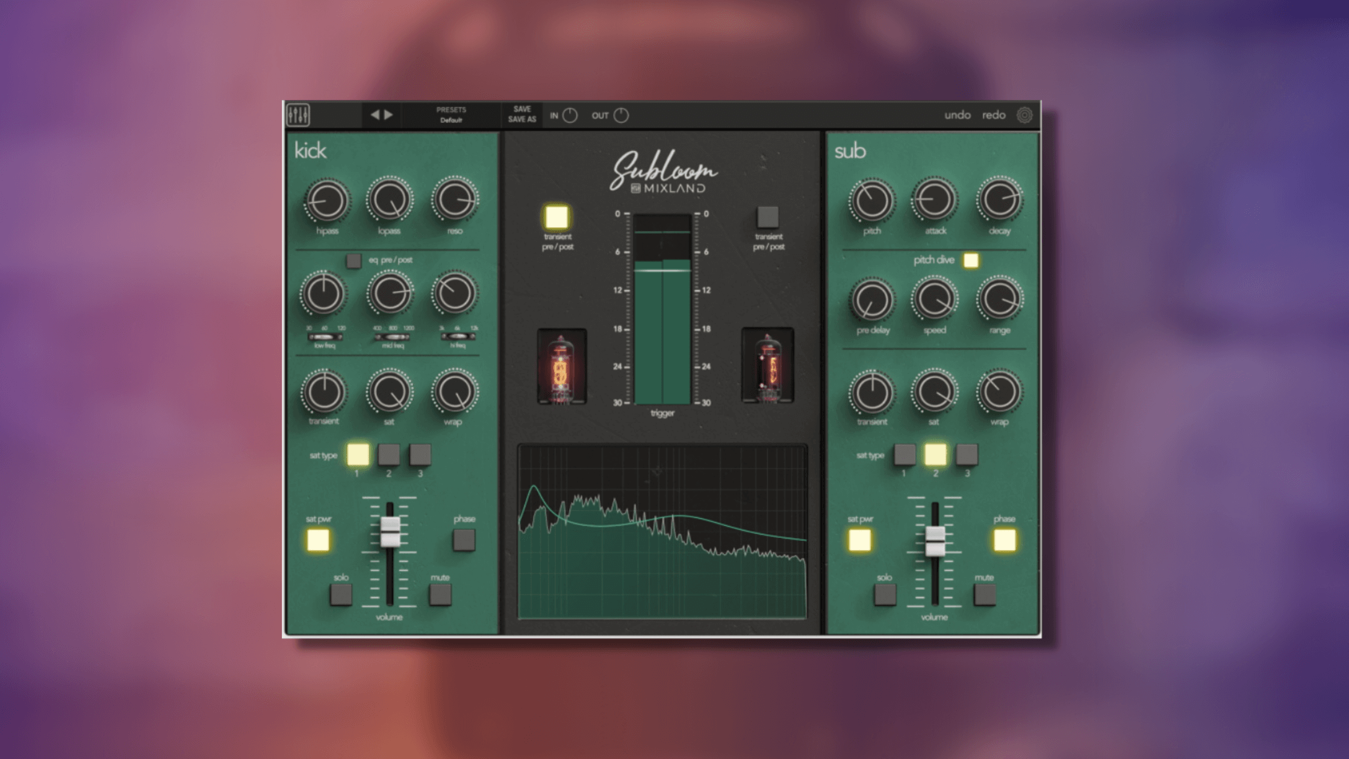Click the sub attack knob
Image resolution: width=1349 pixels, height=759 pixels.
pyautogui.click(x=934, y=199)
